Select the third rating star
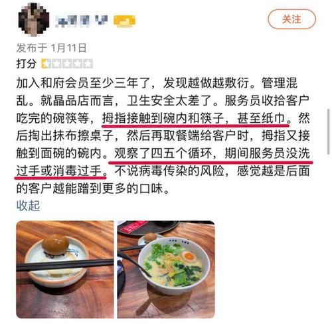 pyautogui.click(x=67, y=64)
